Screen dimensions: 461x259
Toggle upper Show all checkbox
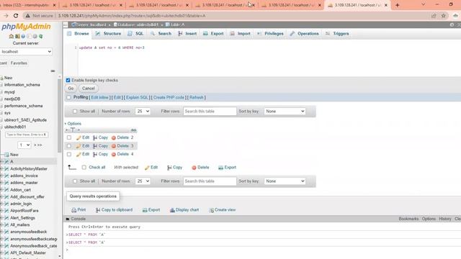click(x=75, y=112)
